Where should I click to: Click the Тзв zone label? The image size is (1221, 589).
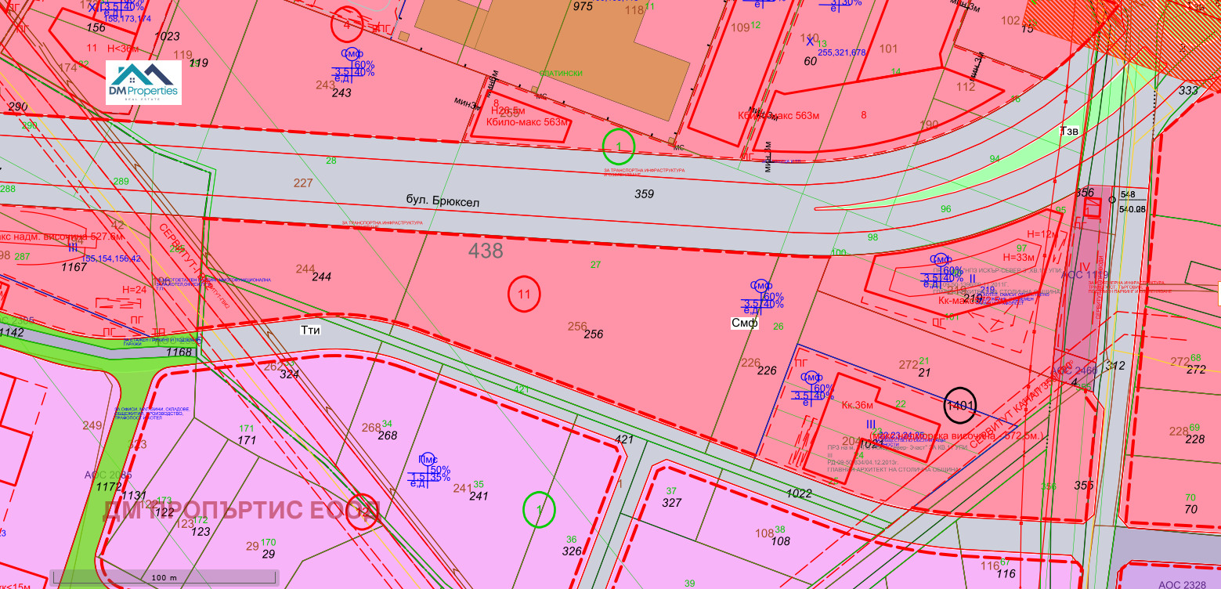tap(1069, 131)
